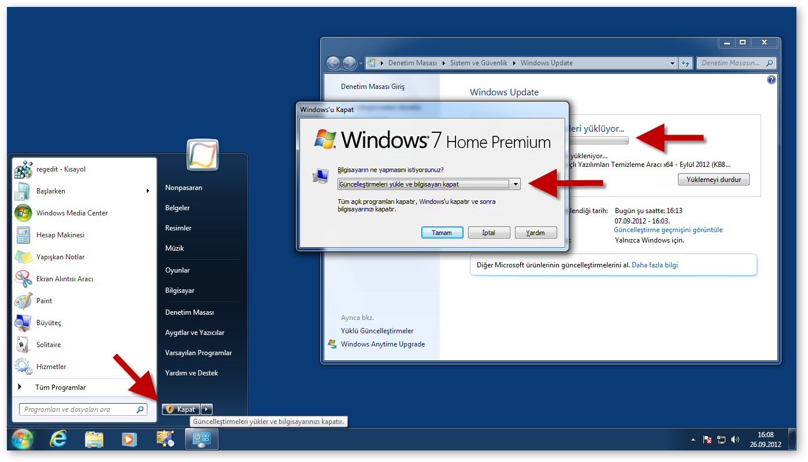
Task: Click the volume speaker tray icon
Action: [735, 440]
